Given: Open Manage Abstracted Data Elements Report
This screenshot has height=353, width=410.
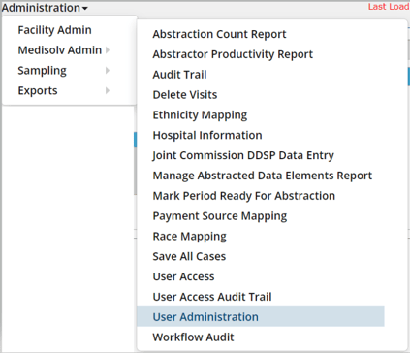Looking at the screenshot, I should pyautogui.click(x=263, y=176).
